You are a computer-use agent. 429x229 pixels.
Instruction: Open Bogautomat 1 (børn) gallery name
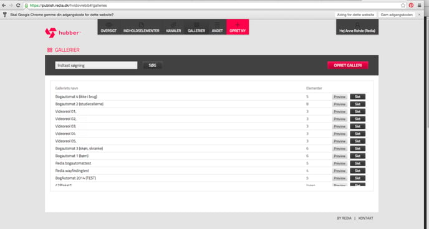pos(72,156)
